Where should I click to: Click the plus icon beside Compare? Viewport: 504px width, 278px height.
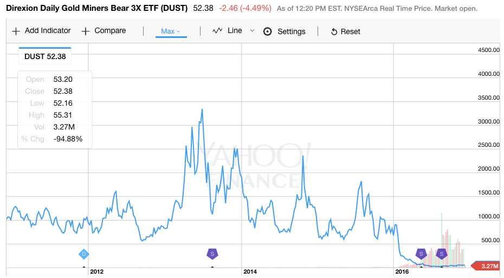85,31
